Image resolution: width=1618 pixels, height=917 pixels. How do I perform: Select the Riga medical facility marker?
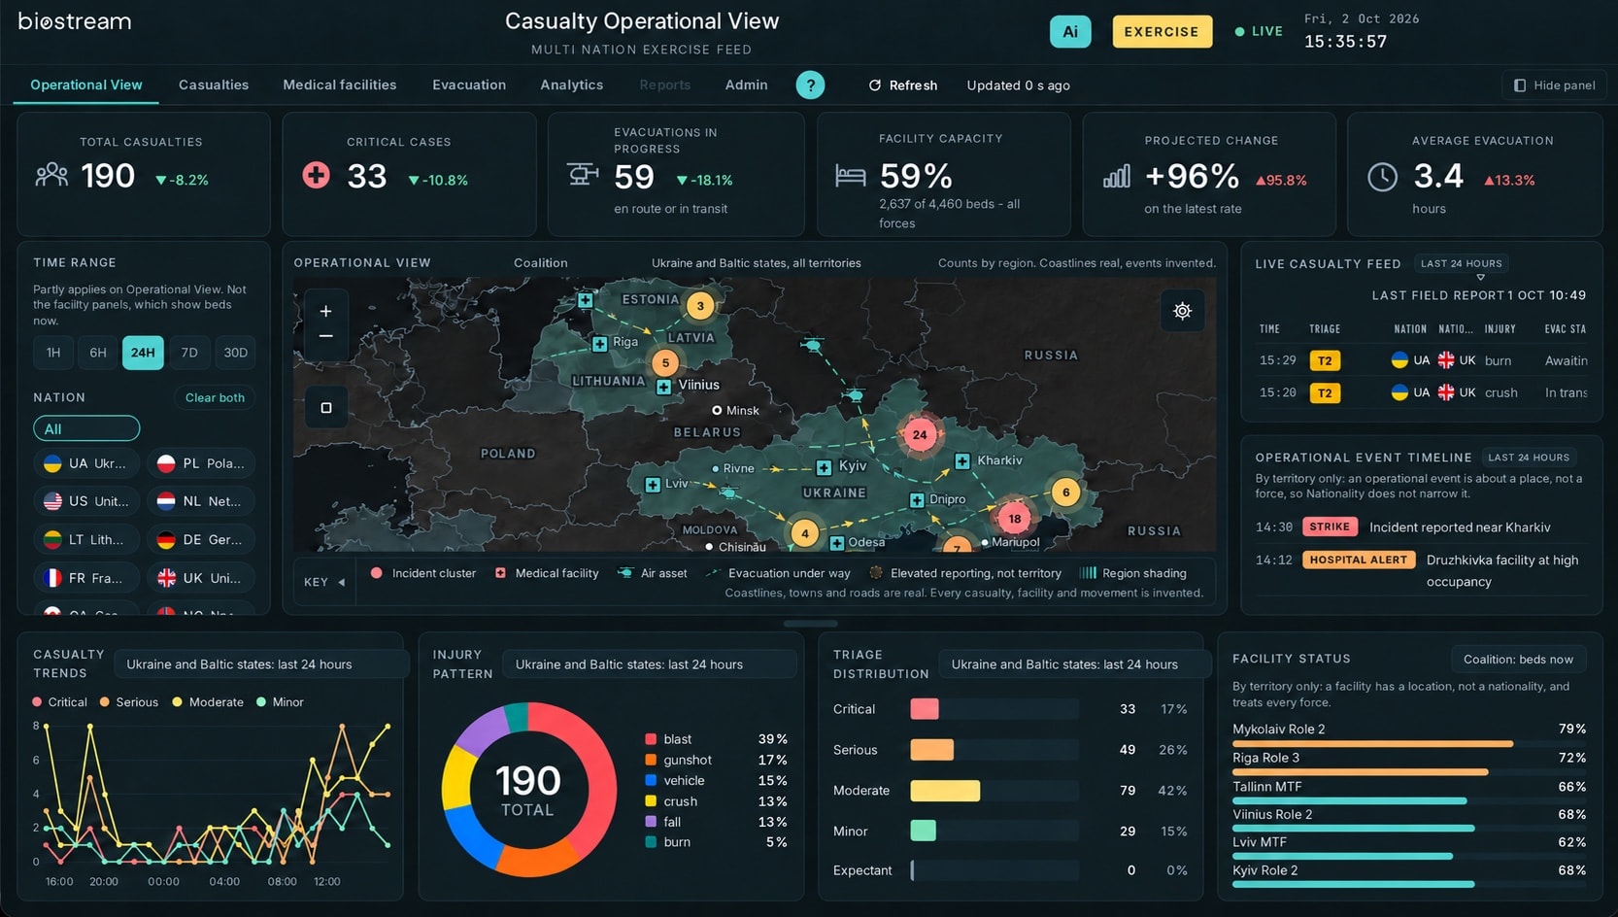(600, 344)
